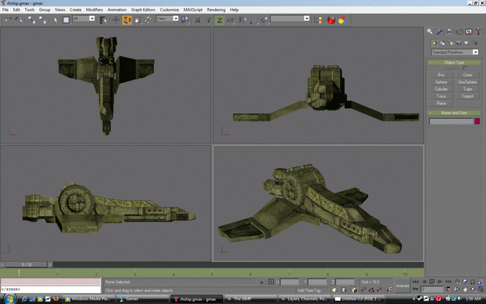Collapse the Object Type rollout
Viewport: 486px width, 304px height.
[454, 62]
